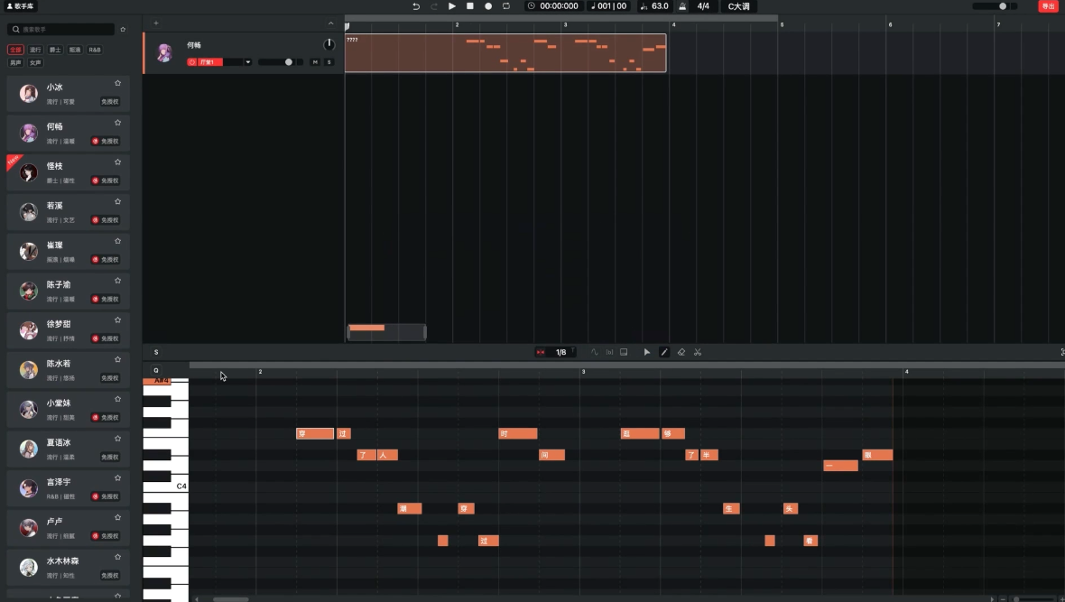This screenshot has height=602, width=1065.
Task: Click the undo arrow icon
Action: [x=416, y=6]
